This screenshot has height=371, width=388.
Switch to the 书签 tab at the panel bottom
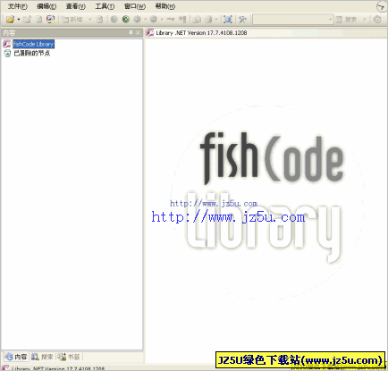69,357
